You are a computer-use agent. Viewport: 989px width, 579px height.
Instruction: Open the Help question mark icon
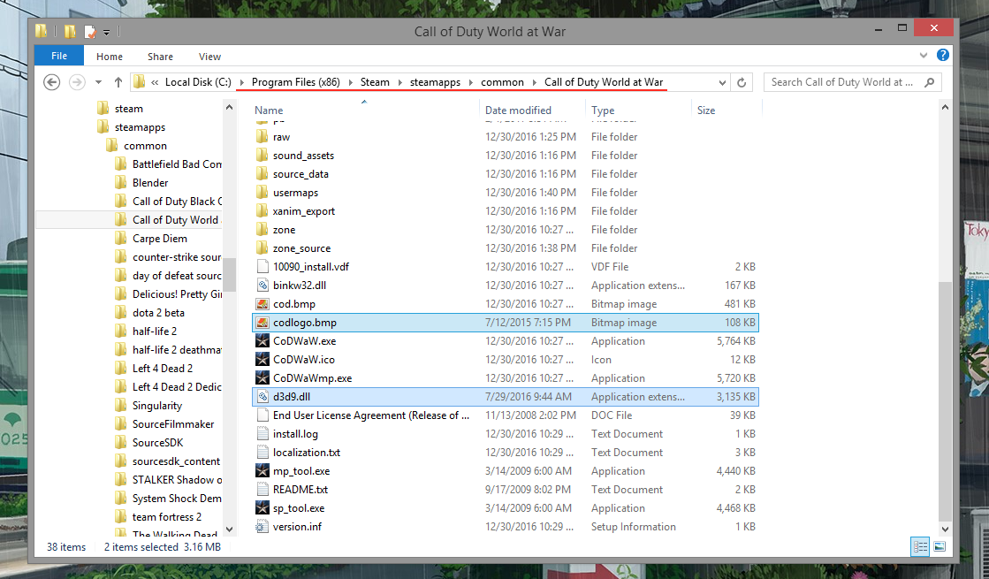pyautogui.click(x=943, y=55)
